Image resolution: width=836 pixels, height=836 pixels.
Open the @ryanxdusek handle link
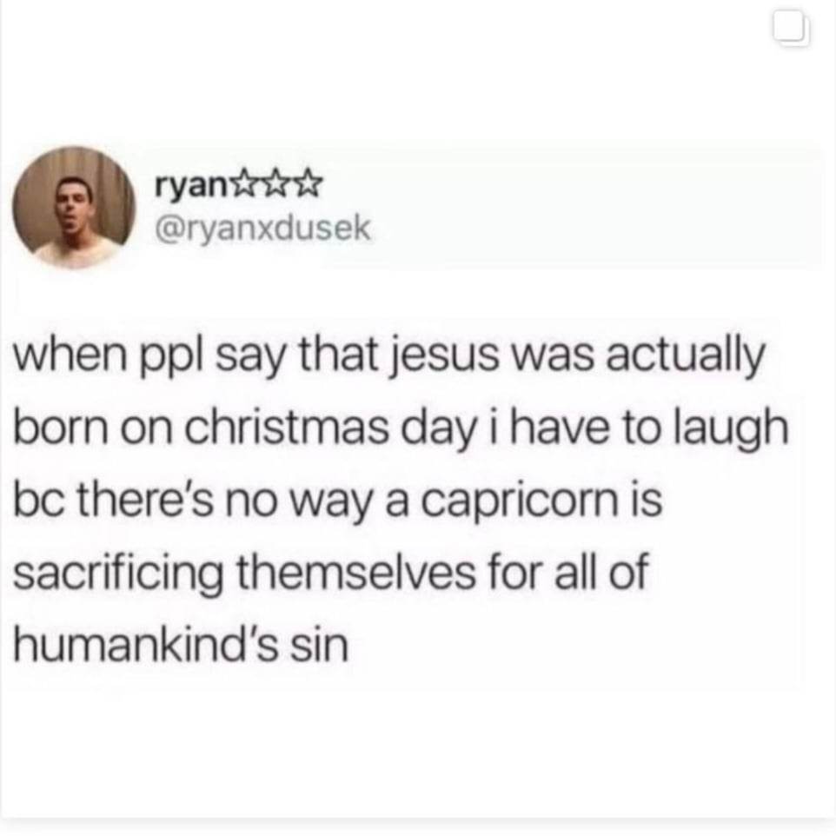(262, 229)
